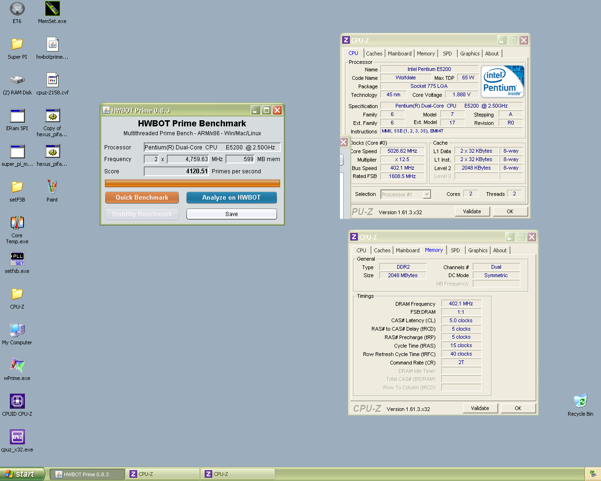Click the system tray icon in the taskbar
The width and height of the screenshot is (601, 481).
click(593, 474)
